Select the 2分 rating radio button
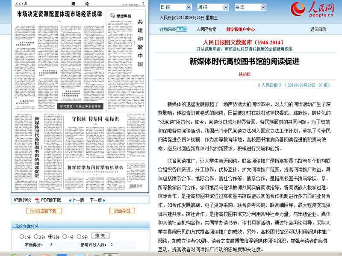Viewport: 342px width, 256px height. click(x=36, y=236)
